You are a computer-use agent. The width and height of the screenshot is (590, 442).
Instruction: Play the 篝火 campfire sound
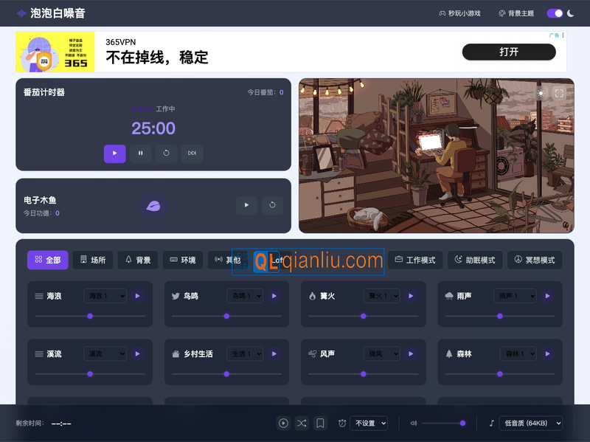coord(411,296)
